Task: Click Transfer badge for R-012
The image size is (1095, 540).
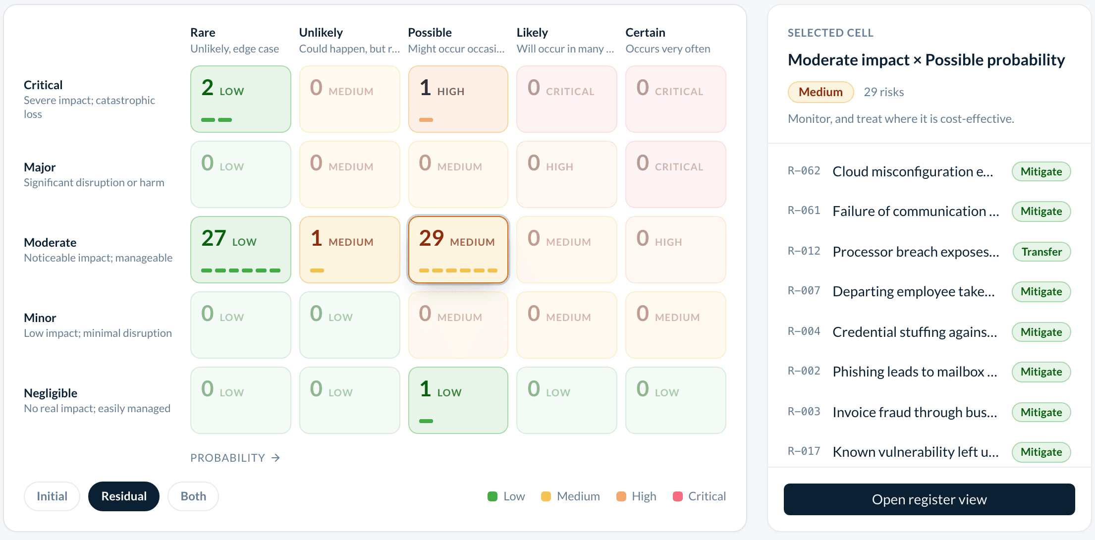Action: [1041, 252]
